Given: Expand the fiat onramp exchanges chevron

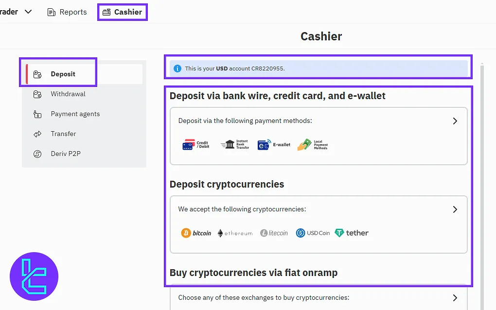Looking at the screenshot, I should click(455, 298).
